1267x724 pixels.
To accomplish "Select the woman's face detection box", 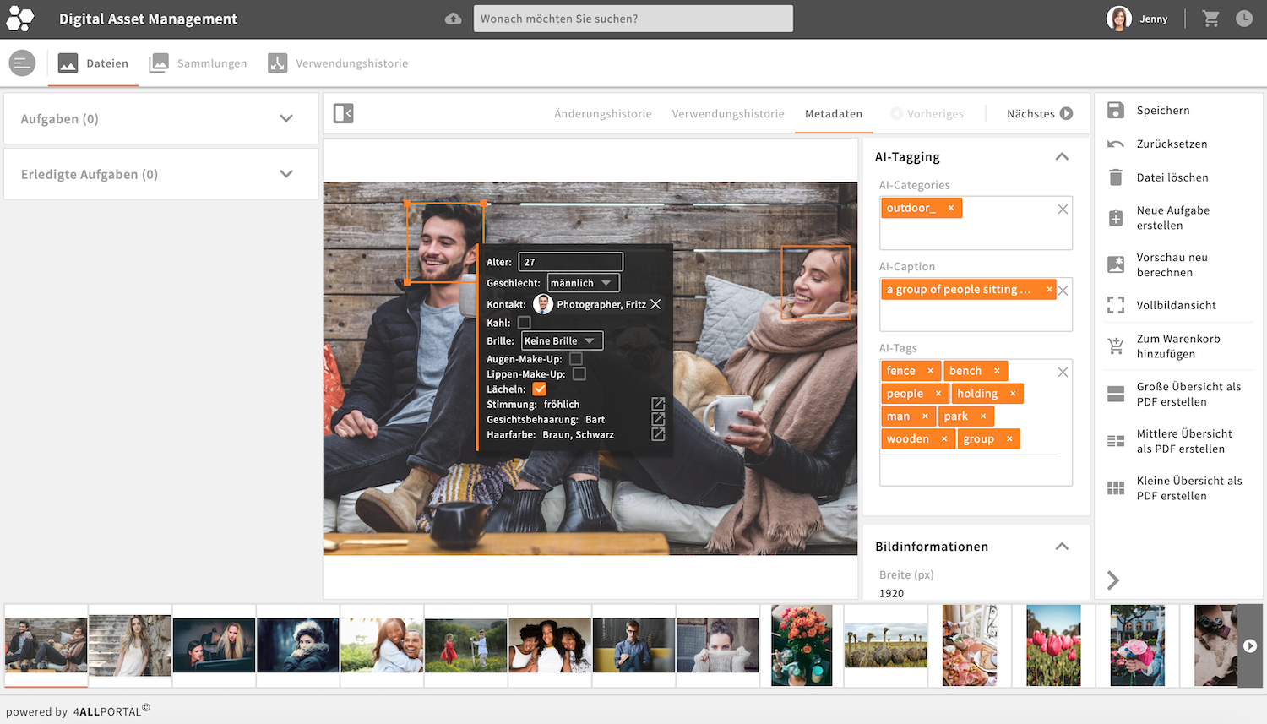I will 816,283.
